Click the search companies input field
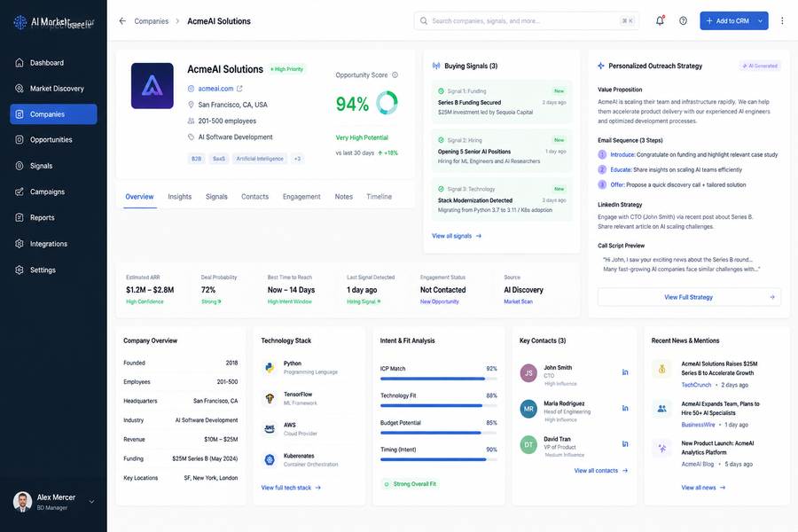Screen dimensions: 798x532 coord(526,21)
